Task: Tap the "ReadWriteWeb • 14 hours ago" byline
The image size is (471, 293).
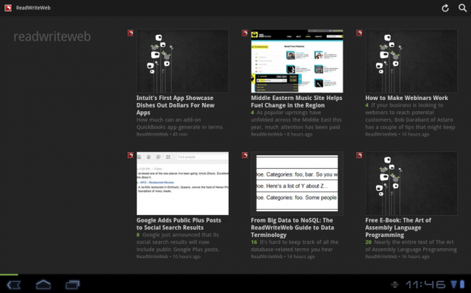Action: 283,256
